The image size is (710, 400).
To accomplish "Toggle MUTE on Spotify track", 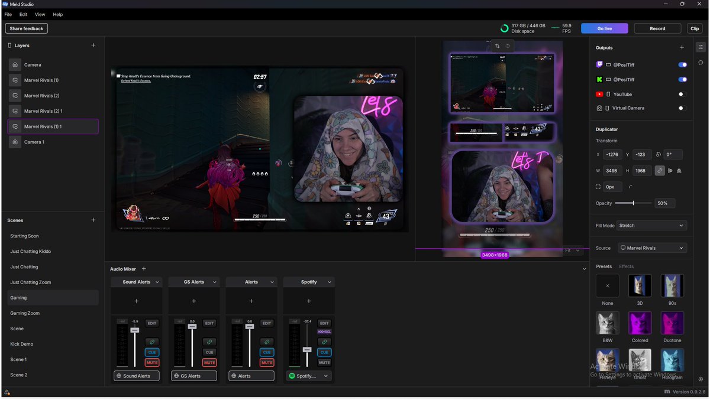I will click(x=324, y=362).
